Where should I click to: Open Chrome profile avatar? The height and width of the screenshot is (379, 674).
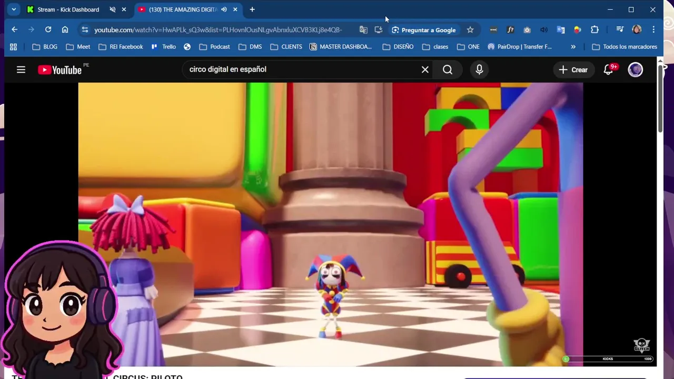637,30
